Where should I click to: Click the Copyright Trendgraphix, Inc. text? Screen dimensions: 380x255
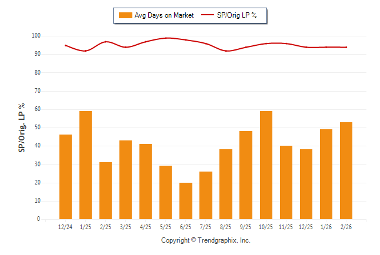[x=206, y=240]
